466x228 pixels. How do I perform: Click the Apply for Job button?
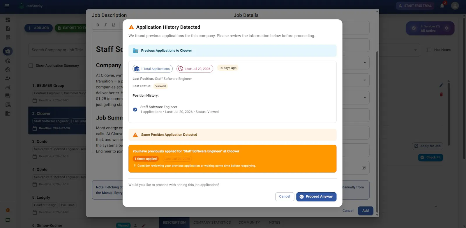pyautogui.click(x=428, y=146)
